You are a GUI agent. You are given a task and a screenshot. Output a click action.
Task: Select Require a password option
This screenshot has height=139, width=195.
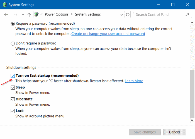[13, 24]
